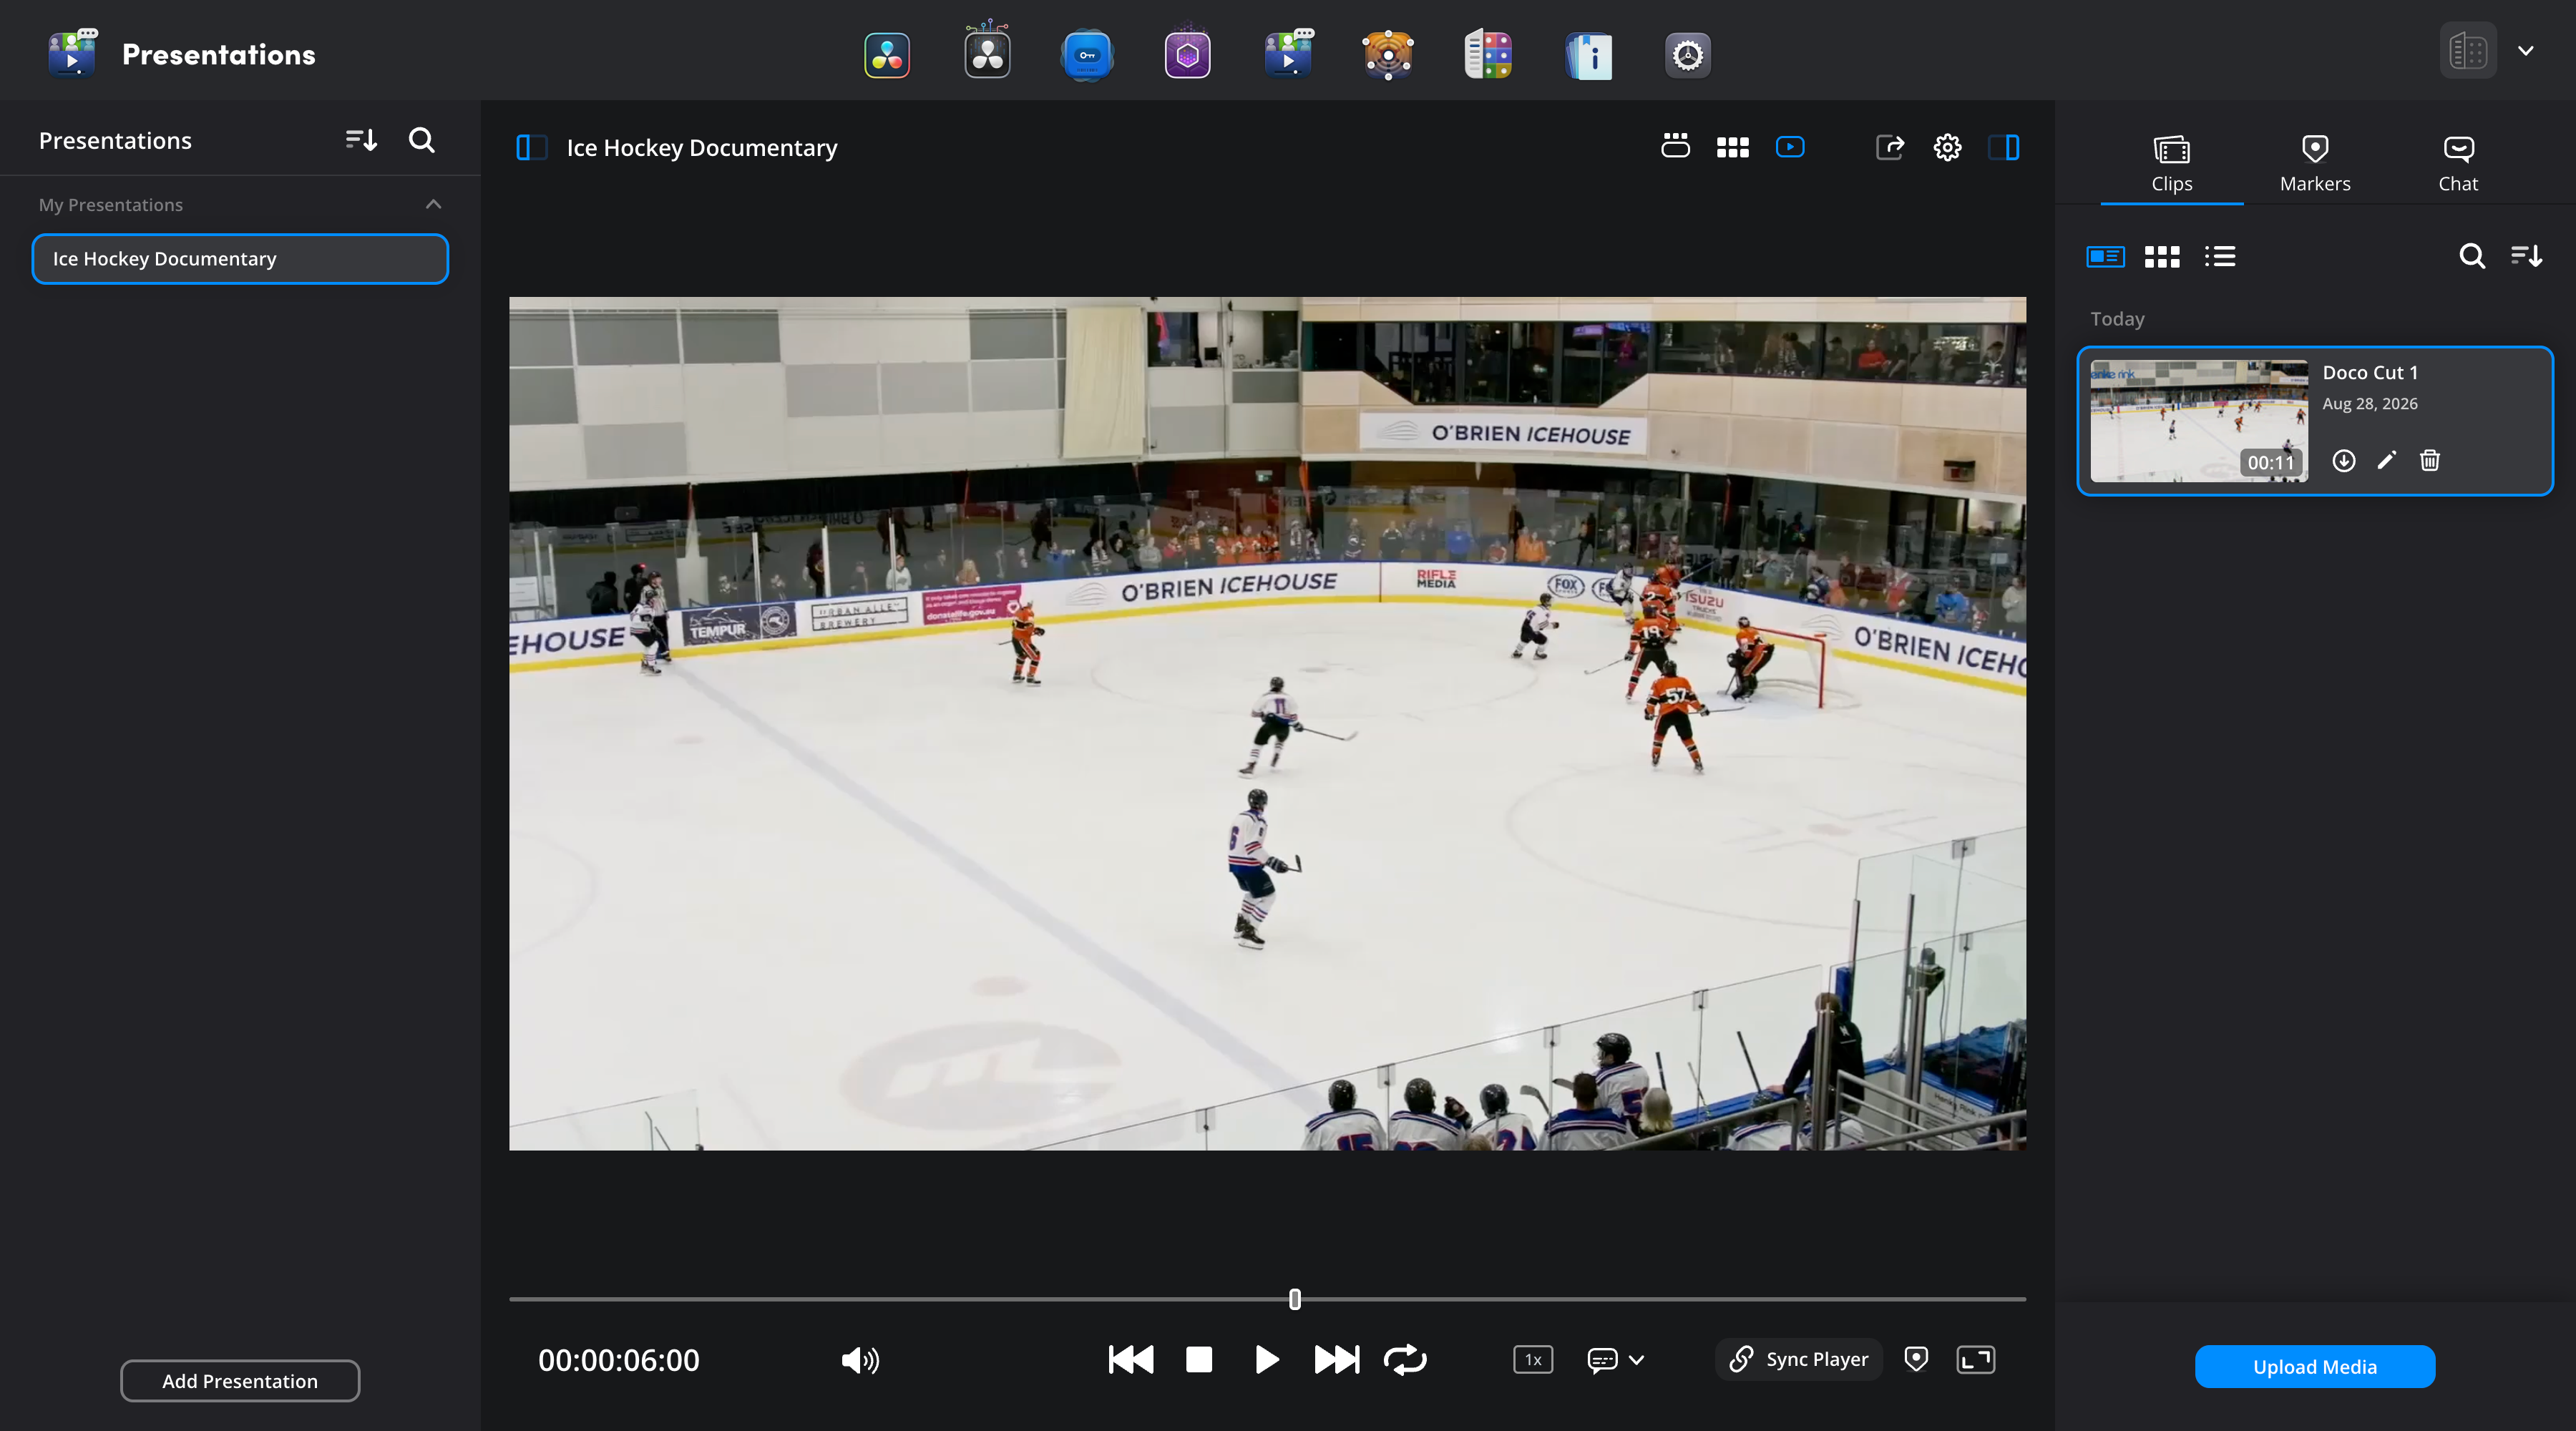Enter fullscreen video mode
2576x1431 pixels.
point(1976,1360)
